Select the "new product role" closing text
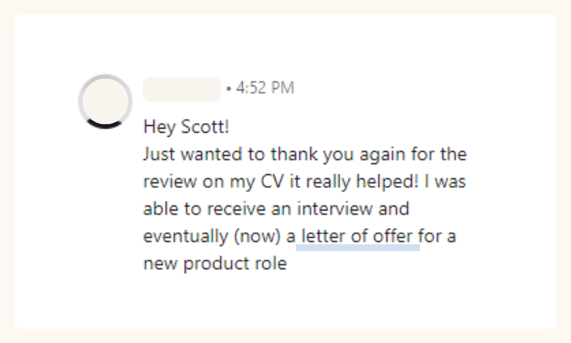Viewport: 571px width, 343px height. pyautogui.click(x=215, y=264)
